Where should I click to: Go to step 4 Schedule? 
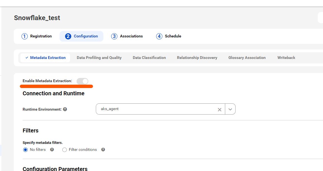[169, 36]
